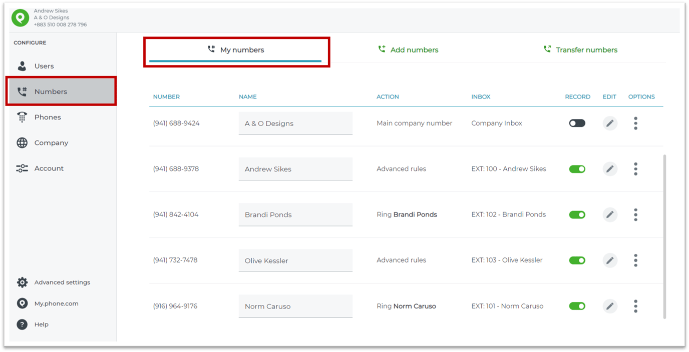Switch to the Add numbers tab
689x352 pixels.
click(408, 50)
